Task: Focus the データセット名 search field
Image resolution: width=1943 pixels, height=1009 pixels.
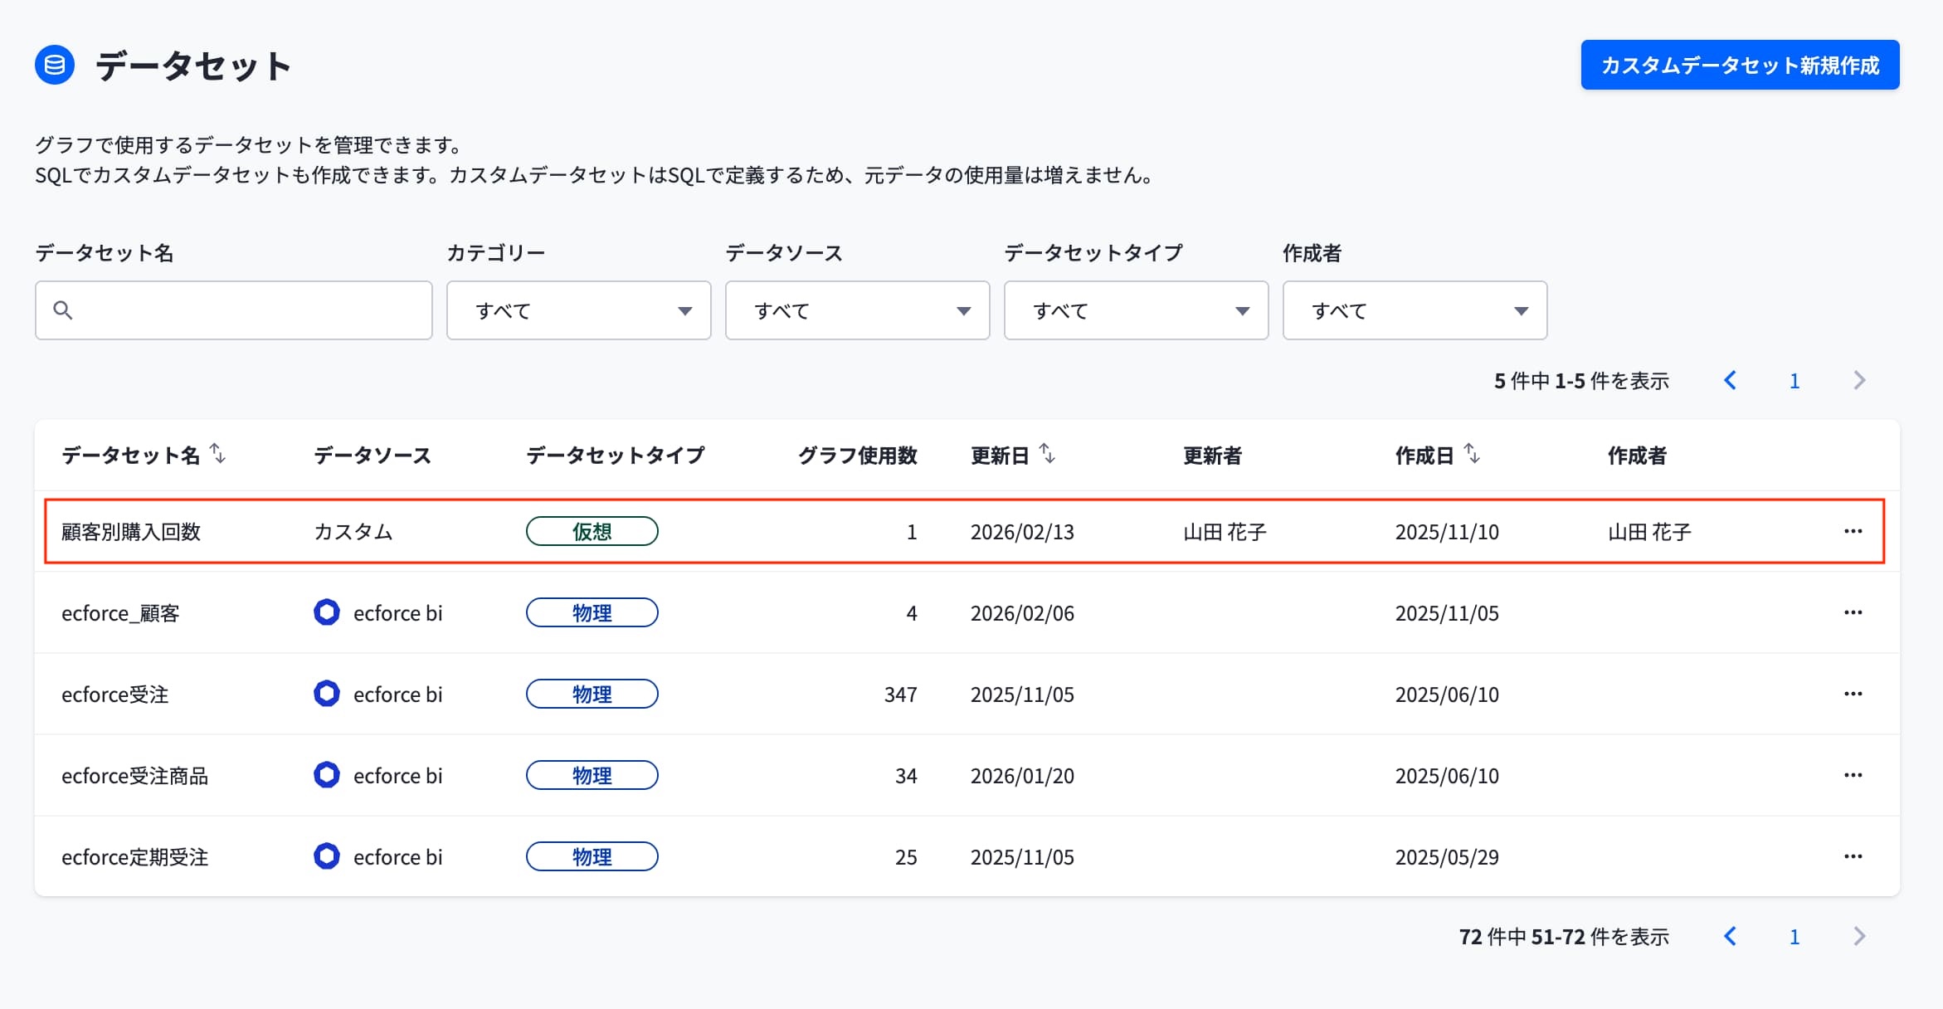Action: 234,310
